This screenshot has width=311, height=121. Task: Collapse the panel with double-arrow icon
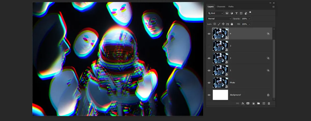click(270, 3)
